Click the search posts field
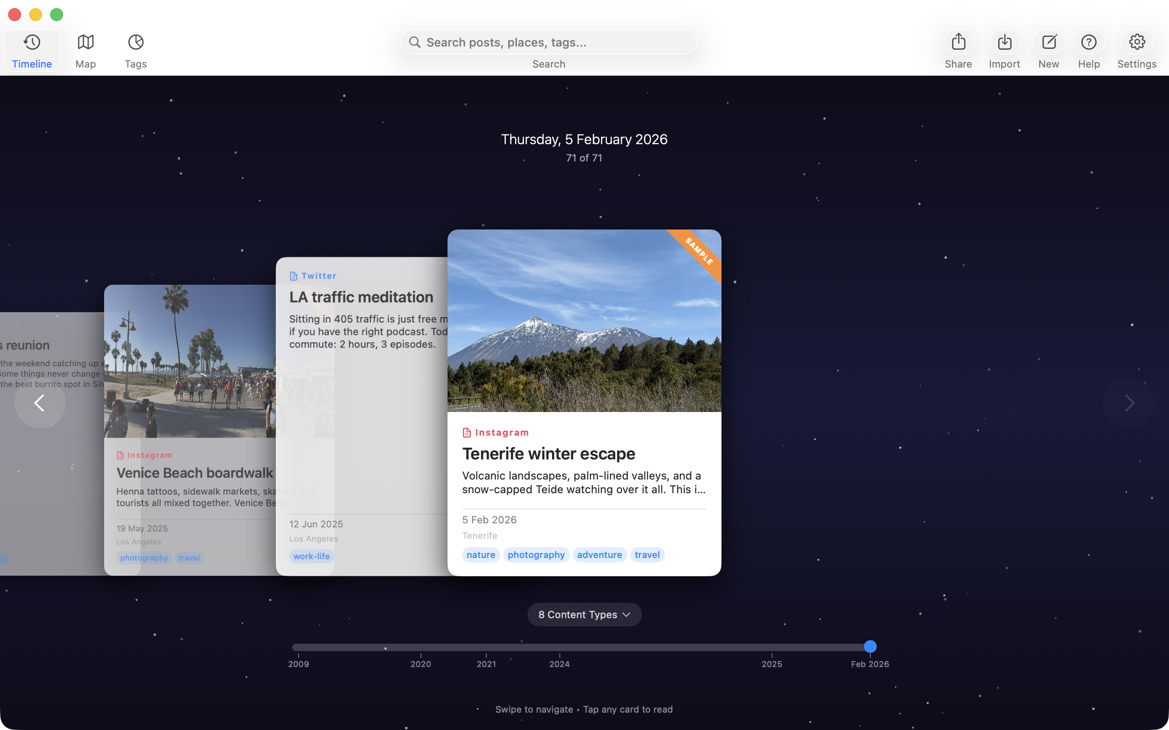This screenshot has width=1169, height=730. (548, 42)
